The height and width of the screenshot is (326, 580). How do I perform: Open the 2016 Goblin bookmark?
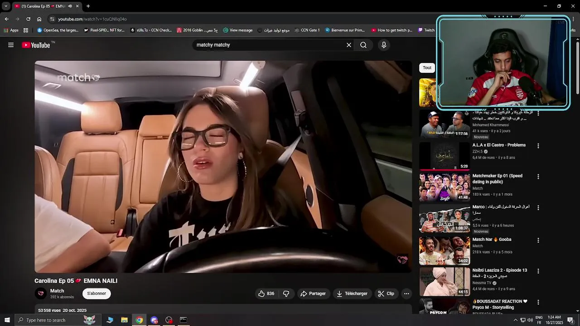[197, 30]
